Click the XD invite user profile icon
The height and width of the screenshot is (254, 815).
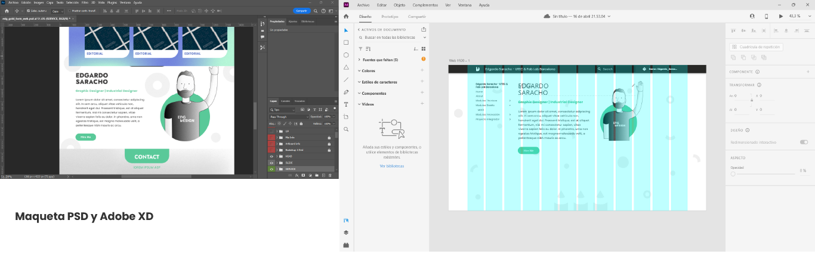pos(752,16)
